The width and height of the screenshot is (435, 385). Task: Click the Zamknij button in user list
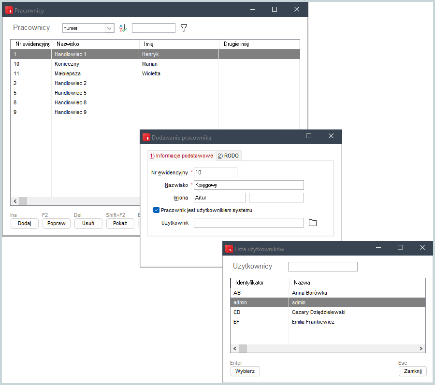coord(413,371)
